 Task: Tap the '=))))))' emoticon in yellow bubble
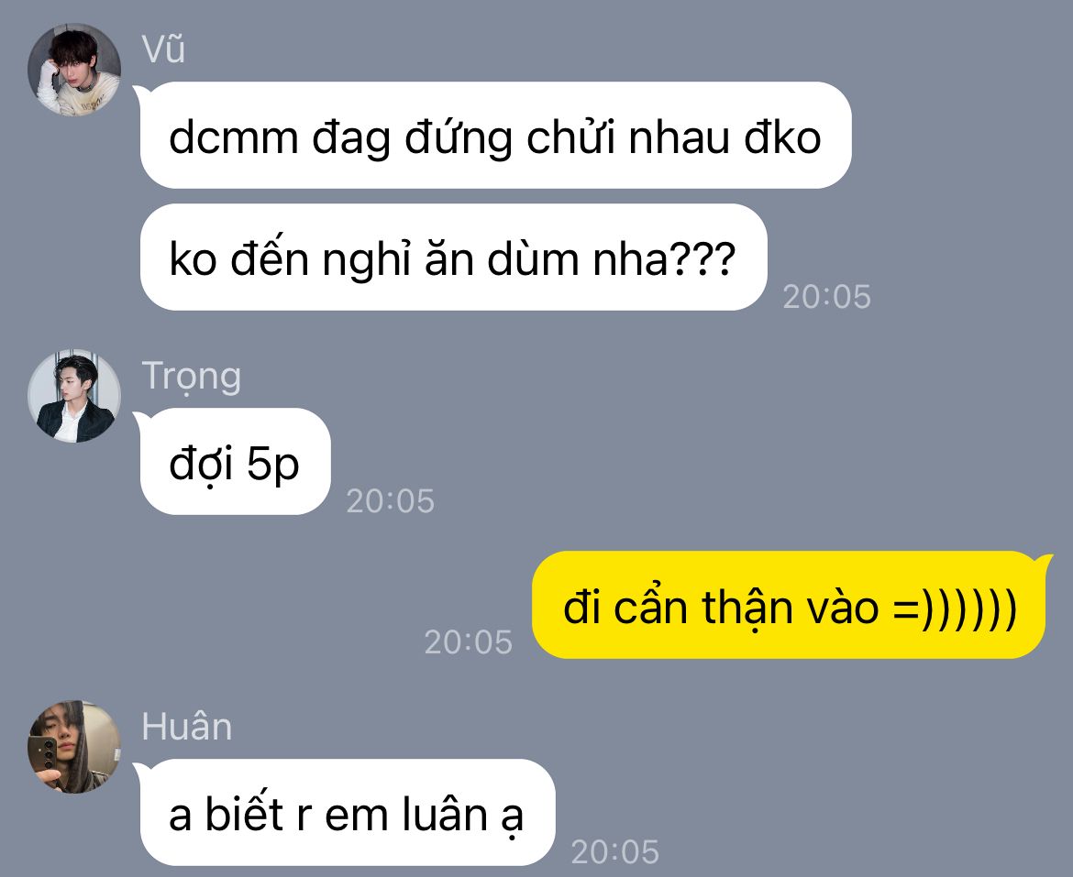[956, 607]
